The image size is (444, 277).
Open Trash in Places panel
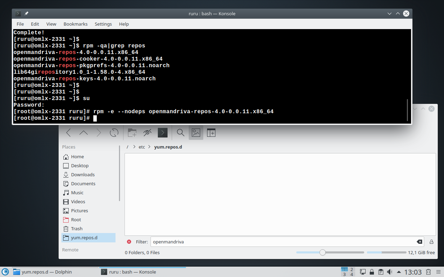pos(88,229)
